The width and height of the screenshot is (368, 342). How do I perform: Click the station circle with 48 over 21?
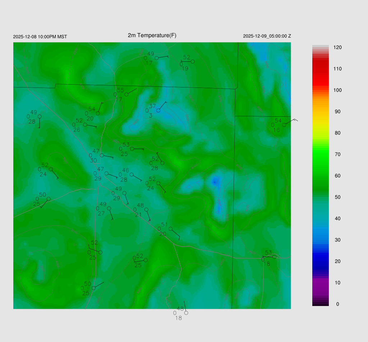[x=146, y=210]
